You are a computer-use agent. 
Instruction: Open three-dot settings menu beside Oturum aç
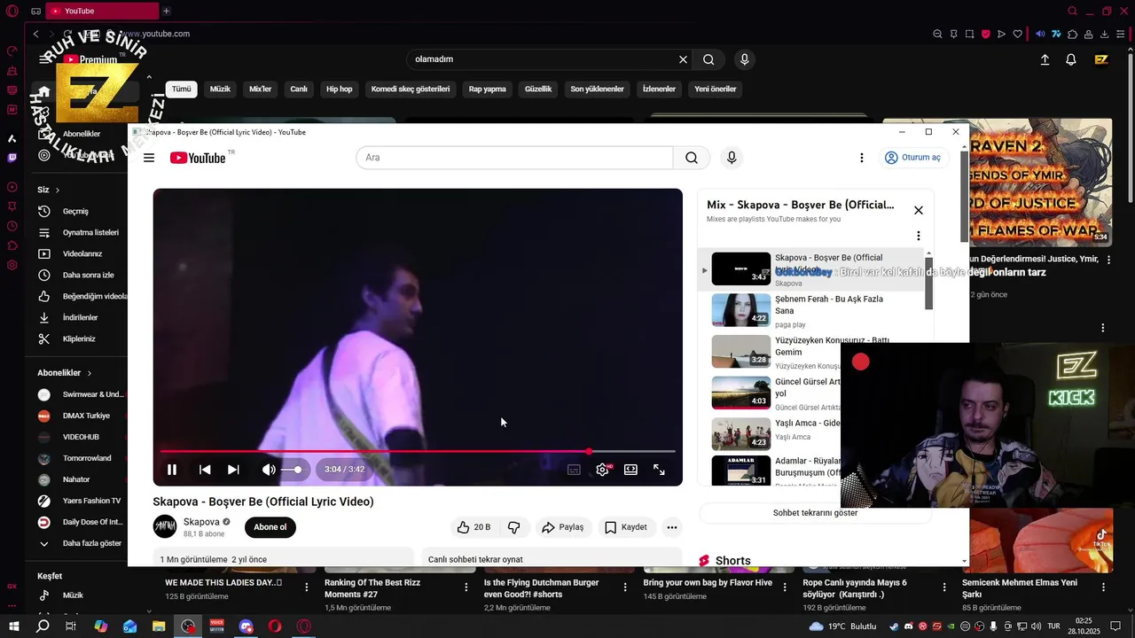861,158
